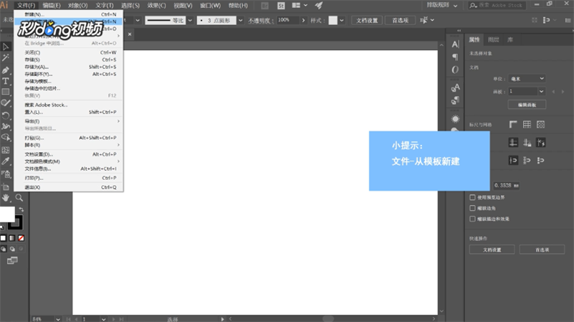
Task: Select the Eyedropper tool
Action: [6, 161]
